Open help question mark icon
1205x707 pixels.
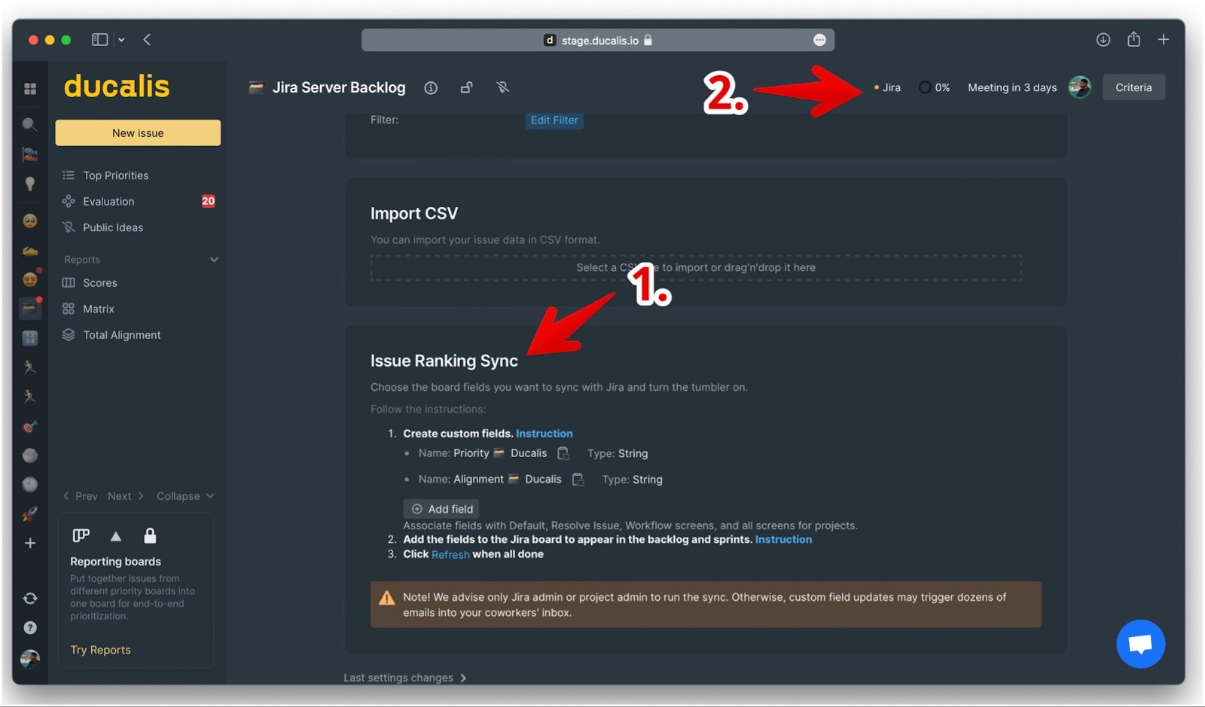pos(30,628)
